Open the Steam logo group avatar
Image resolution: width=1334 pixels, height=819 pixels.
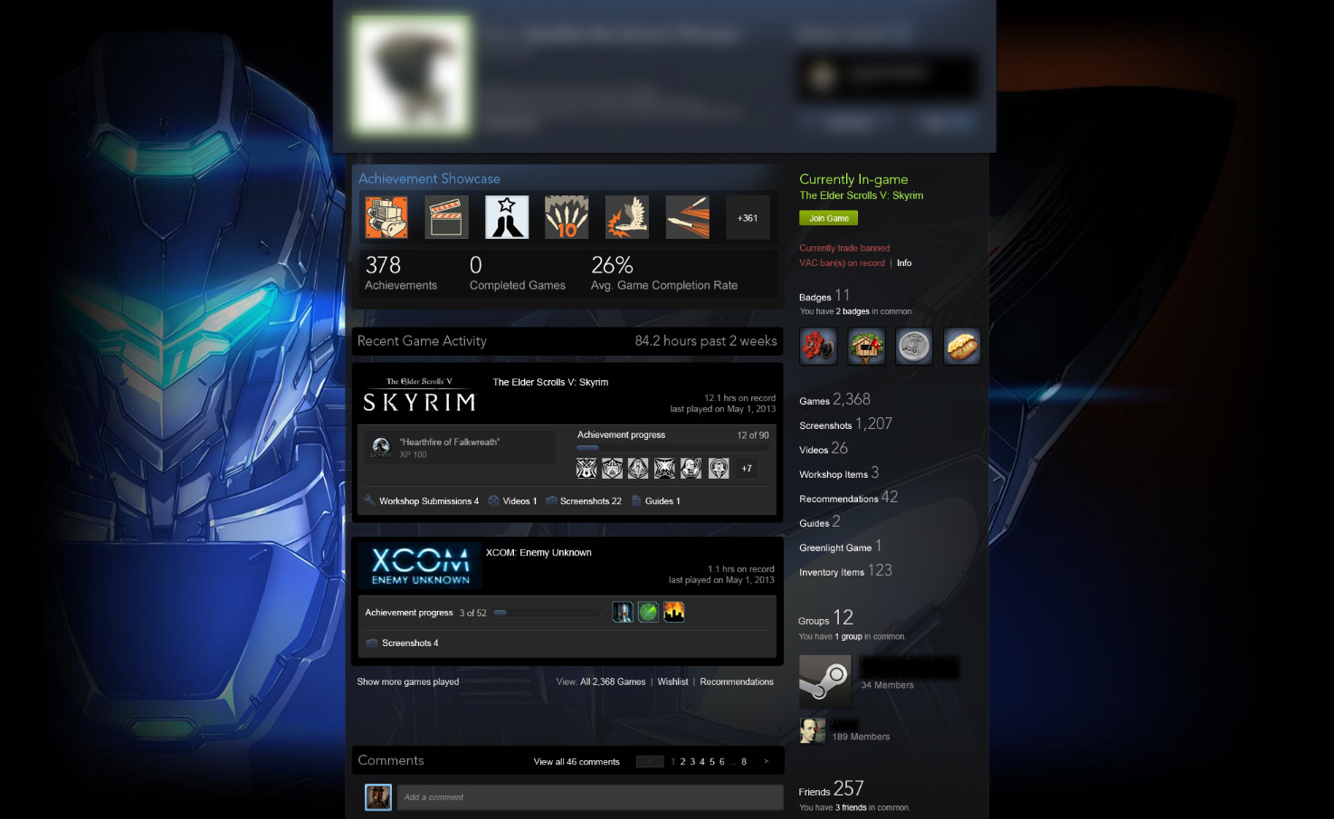pyautogui.click(x=825, y=681)
